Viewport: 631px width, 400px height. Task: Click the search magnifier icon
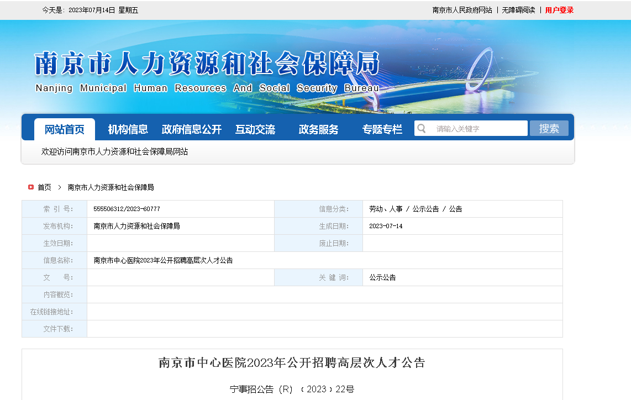[x=422, y=129]
